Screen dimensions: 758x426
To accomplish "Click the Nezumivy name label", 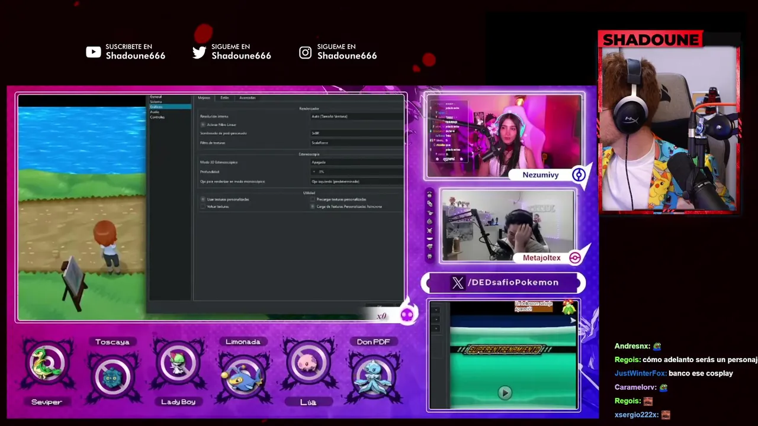I will (x=541, y=175).
